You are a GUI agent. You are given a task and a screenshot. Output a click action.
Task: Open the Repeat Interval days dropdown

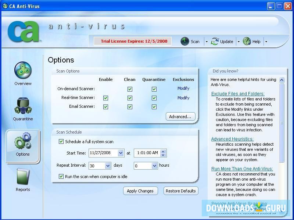(108, 166)
